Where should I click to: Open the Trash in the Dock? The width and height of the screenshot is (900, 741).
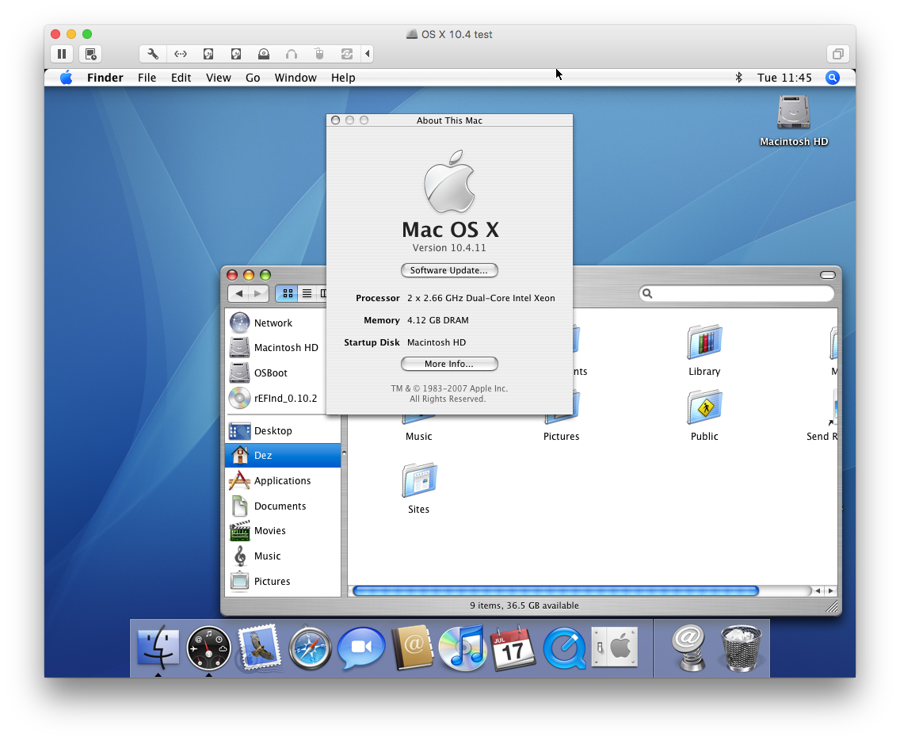click(x=741, y=648)
